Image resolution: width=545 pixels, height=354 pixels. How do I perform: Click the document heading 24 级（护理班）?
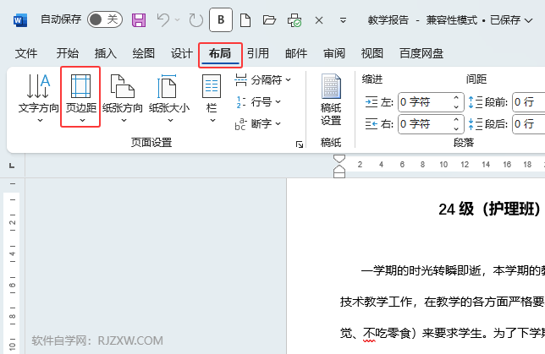coord(490,210)
